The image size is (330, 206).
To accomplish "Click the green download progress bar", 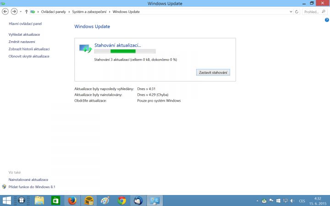I will tap(125, 51).
